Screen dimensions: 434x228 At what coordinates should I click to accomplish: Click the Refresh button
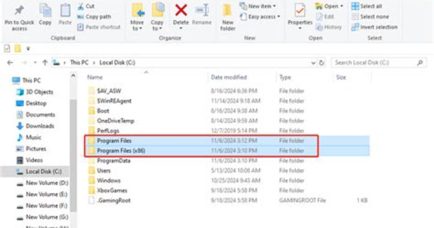[322, 63]
